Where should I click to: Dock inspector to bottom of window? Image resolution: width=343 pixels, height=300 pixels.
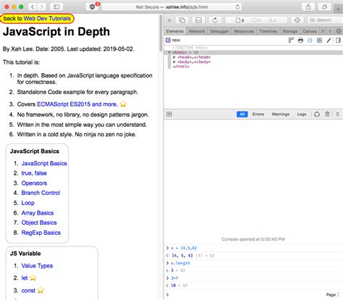coord(198,20)
